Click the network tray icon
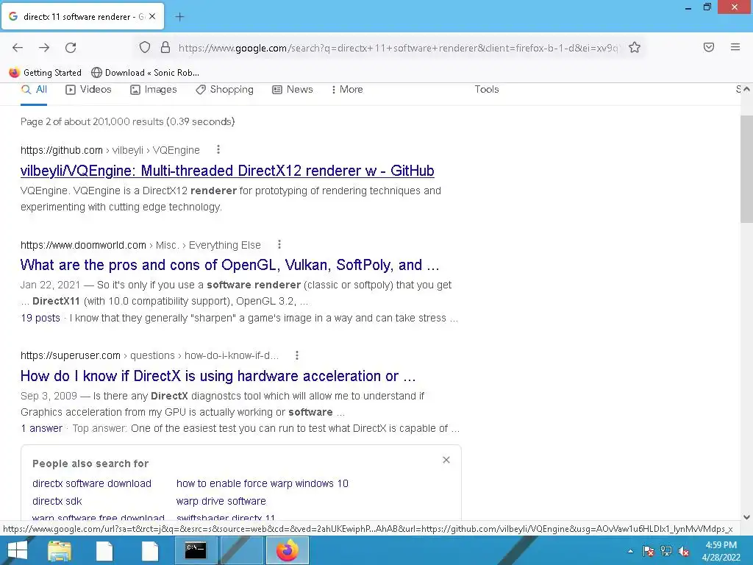The height and width of the screenshot is (565, 753). pos(666,551)
